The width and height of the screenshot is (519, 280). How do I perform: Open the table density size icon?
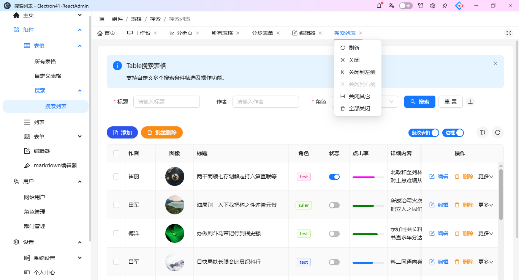(x=483, y=132)
